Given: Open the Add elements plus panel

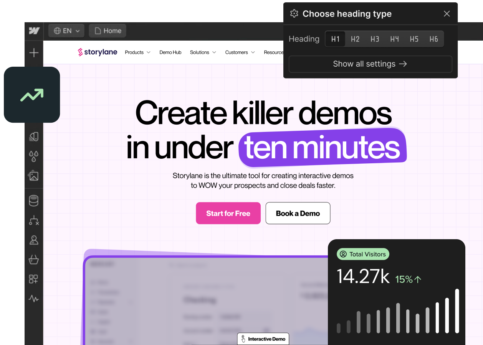Looking at the screenshot, I should [34, 53].
